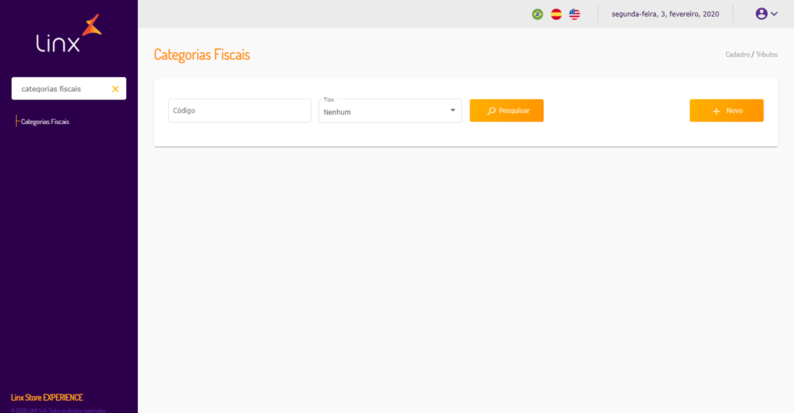Go to Cadastro in the breadcrumb
Image resolution: width=794 pixels, height=413 pixels.
click(x=737, y=54)
